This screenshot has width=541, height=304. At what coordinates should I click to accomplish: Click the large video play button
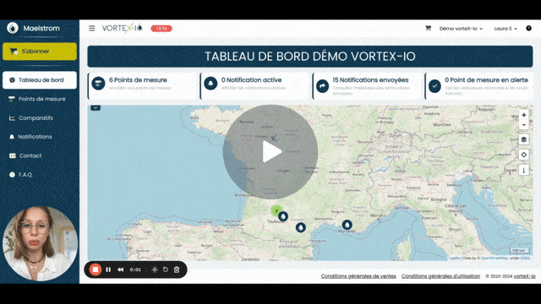[x=270, y=152]
